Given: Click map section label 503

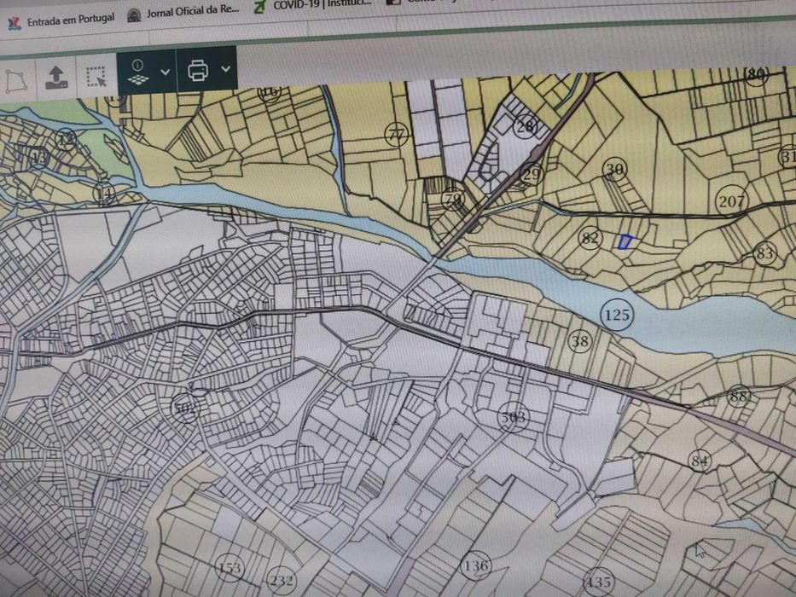Looking at the screenshot, I should coord(514,417).
